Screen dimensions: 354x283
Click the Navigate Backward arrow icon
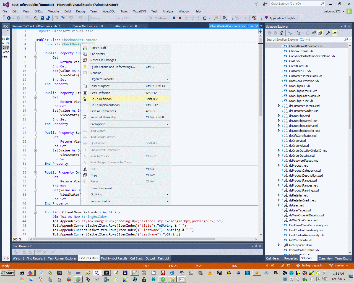[9, 18]
